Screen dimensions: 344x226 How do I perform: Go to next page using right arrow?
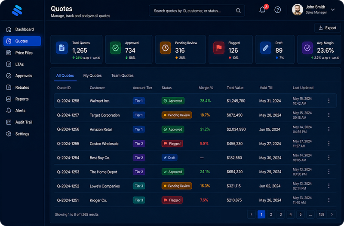tap(332, 214)
